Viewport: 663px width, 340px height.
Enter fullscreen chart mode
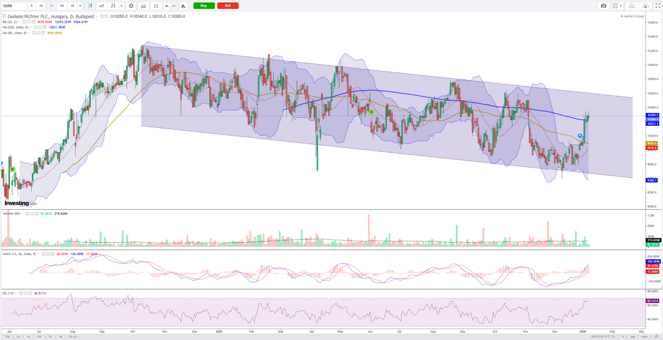(656, 6)
